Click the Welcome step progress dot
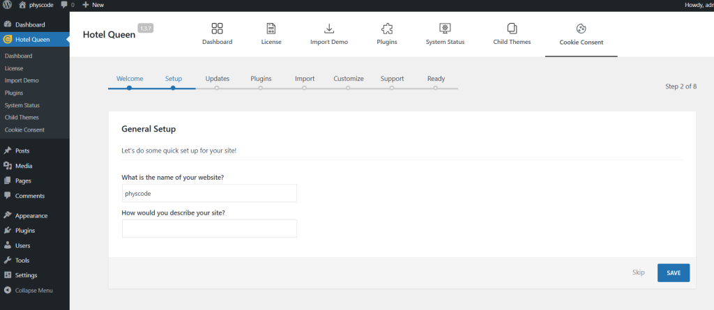The height and width of the screenshot is (310, 714). click(x=129, y=88)
